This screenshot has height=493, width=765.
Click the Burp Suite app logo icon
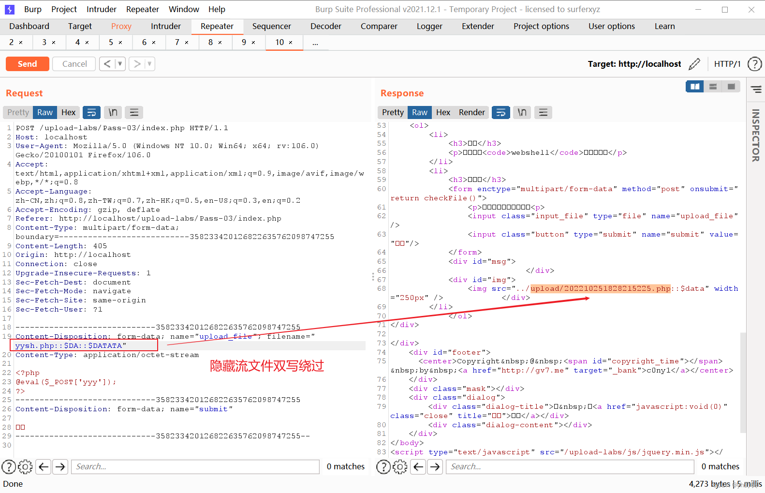click(10, 9)
